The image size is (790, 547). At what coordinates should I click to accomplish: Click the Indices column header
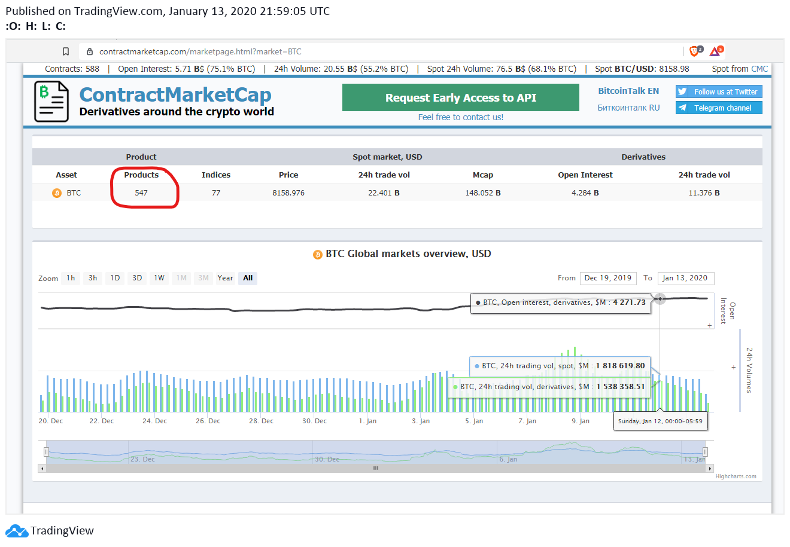(216, 175)
